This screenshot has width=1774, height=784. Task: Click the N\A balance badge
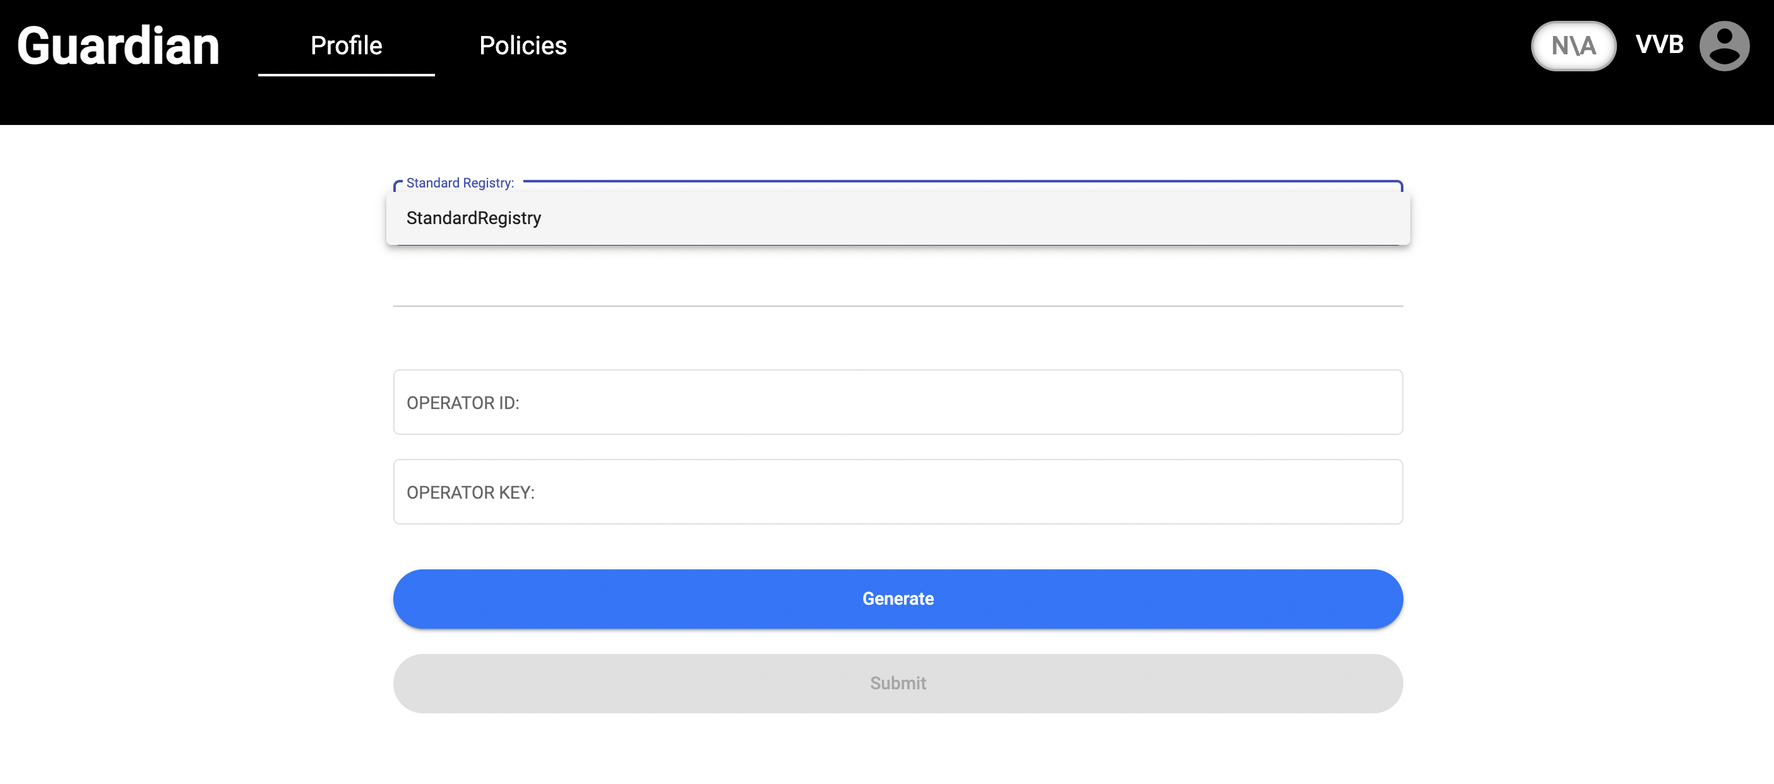point(1573,46)
